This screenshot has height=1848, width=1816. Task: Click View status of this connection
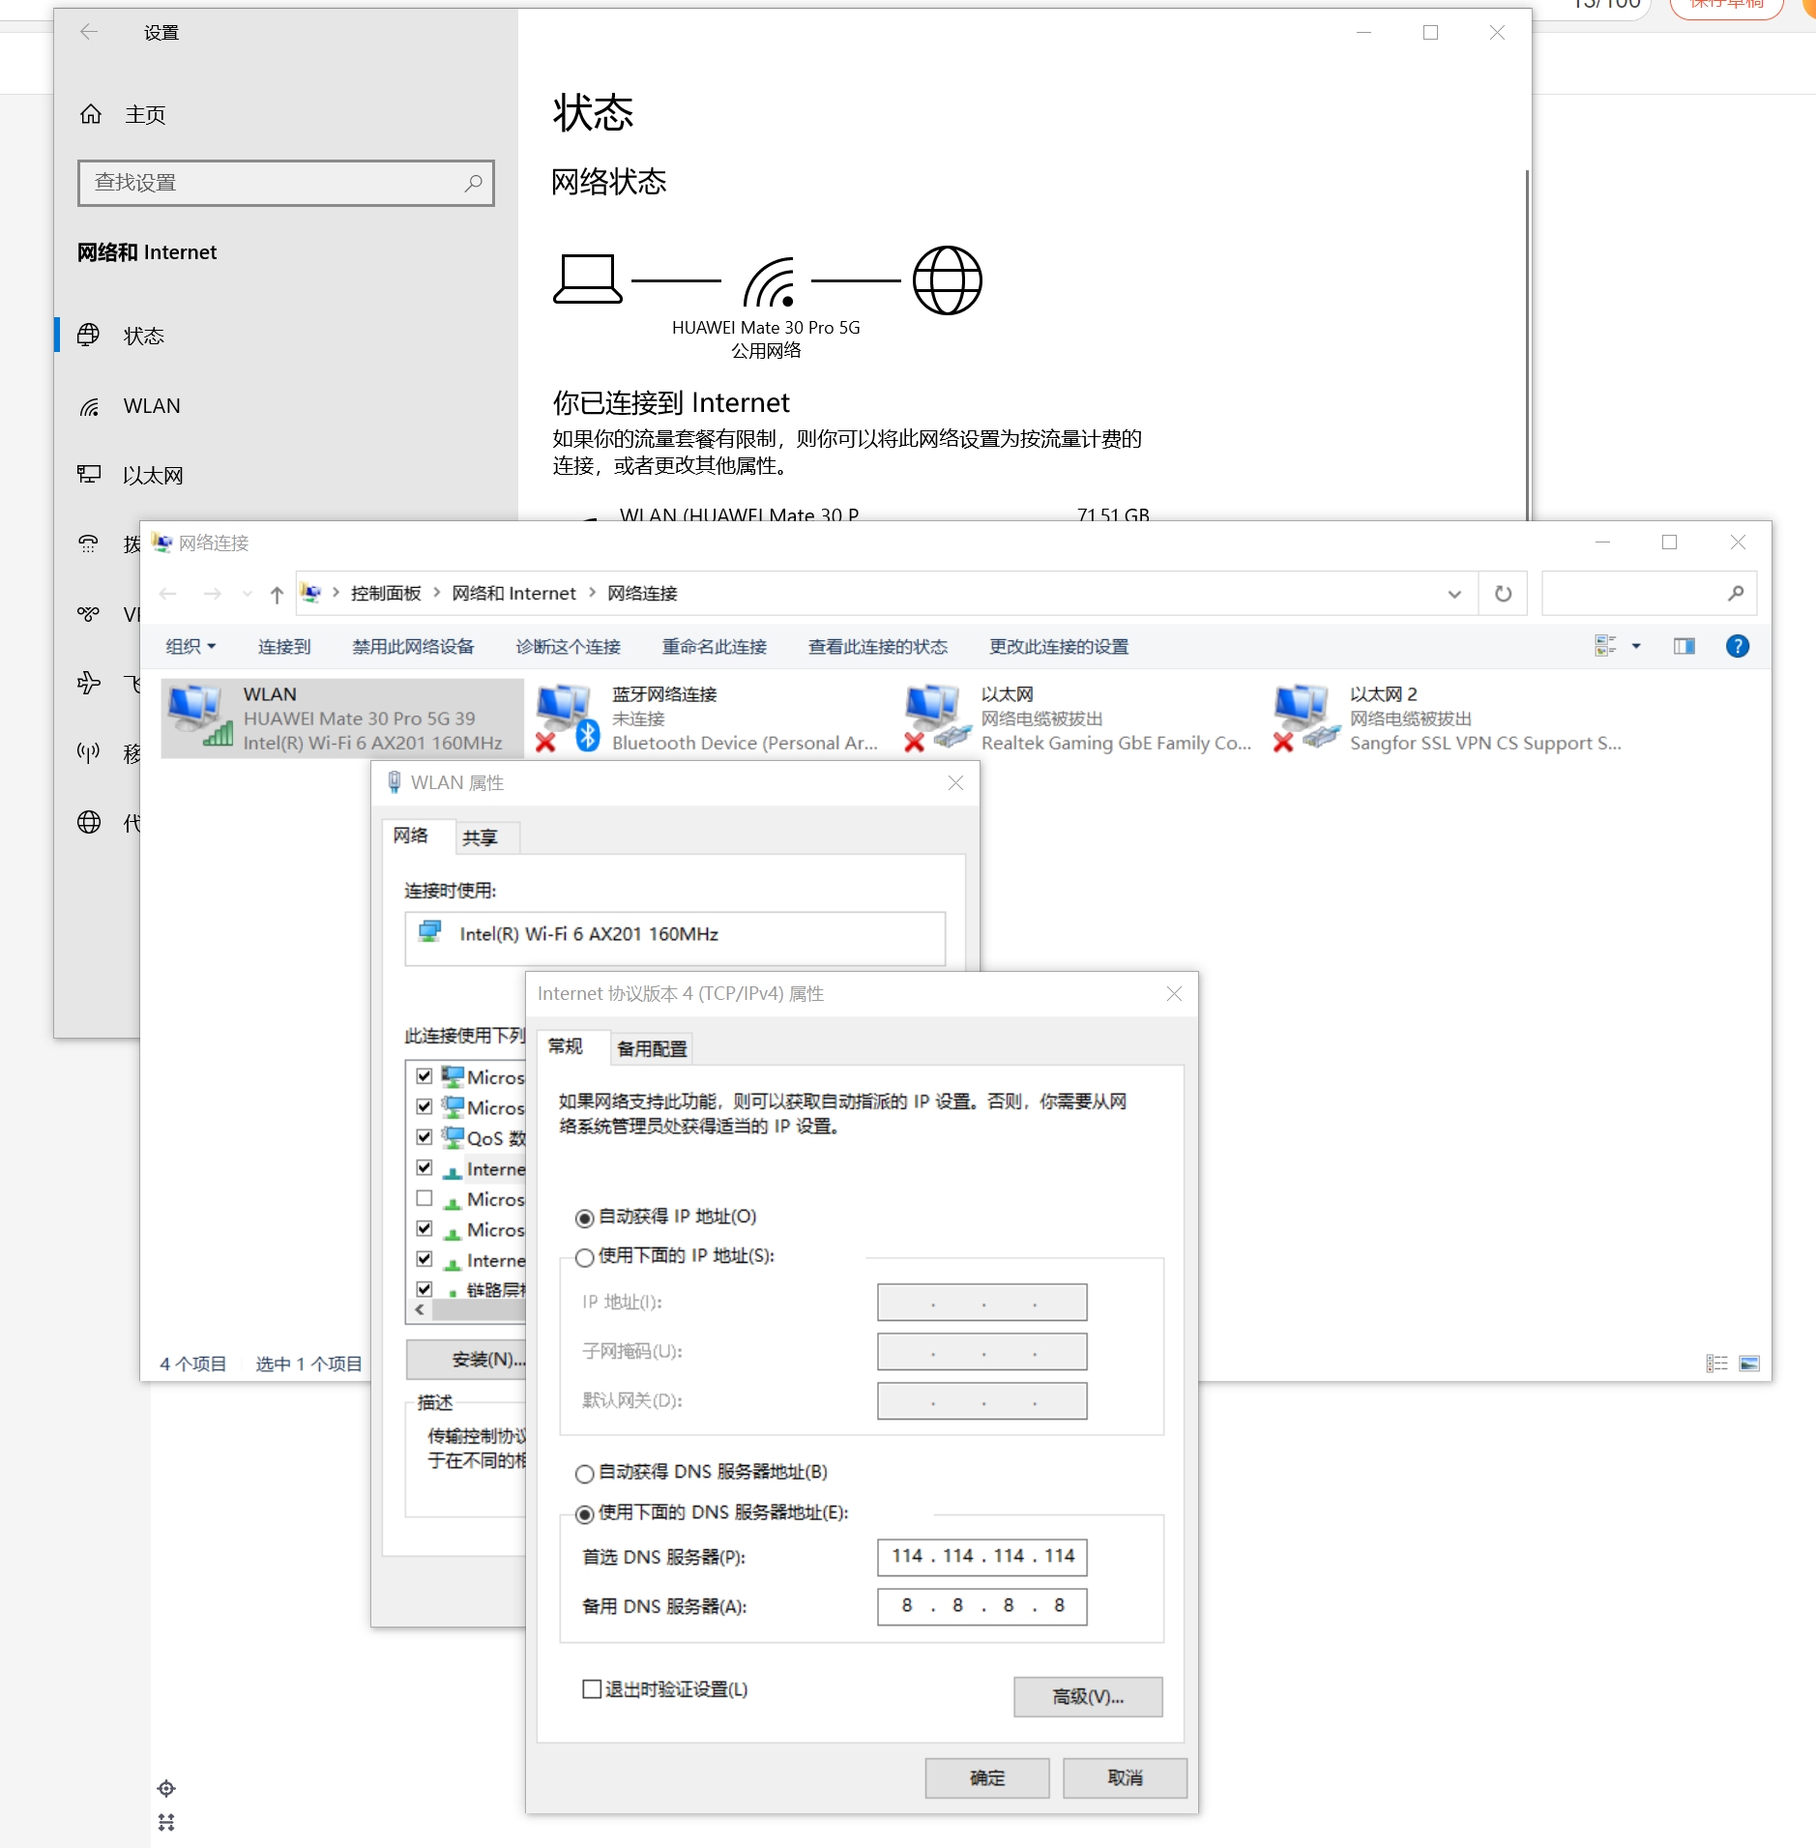coord(878,646)
